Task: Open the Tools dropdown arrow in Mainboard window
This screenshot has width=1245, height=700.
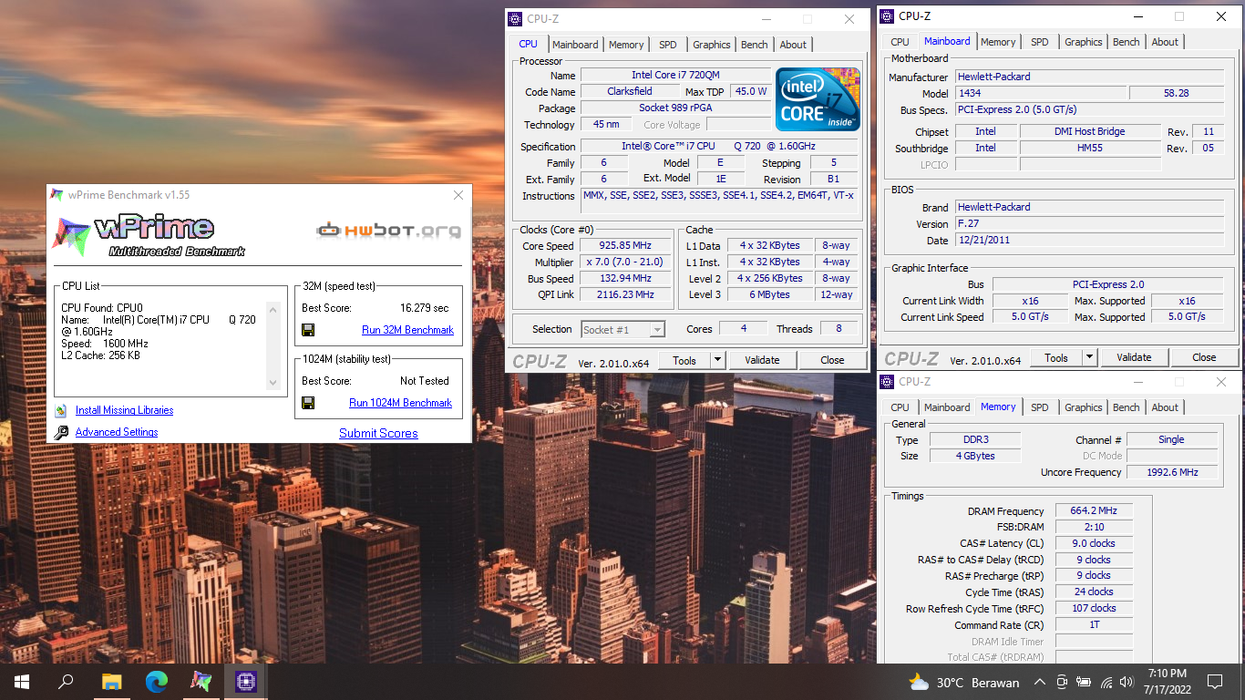Action: coord(1089,357)
